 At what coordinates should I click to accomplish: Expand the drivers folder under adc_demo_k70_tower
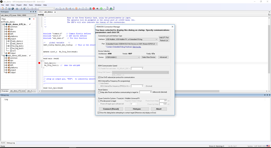tap(7, 32)
